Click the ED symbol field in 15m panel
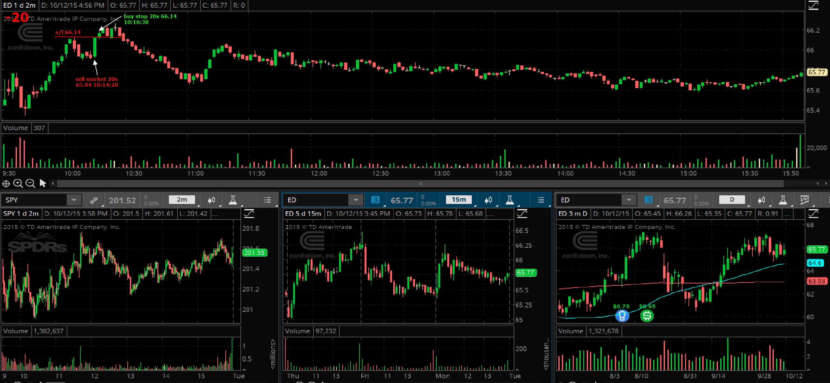 316,200
